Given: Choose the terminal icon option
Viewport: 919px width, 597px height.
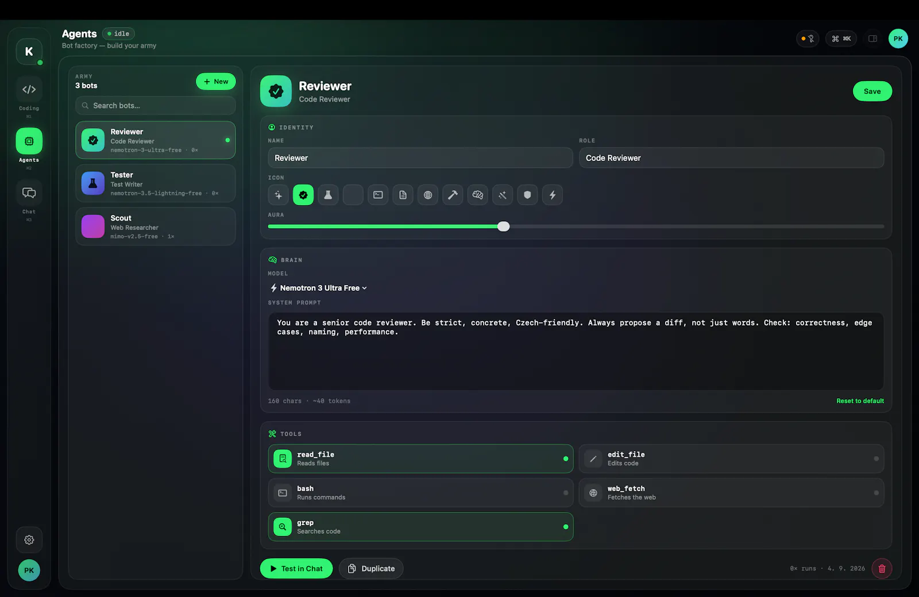Looking at the screenshot, I should [x=378, y=195].
